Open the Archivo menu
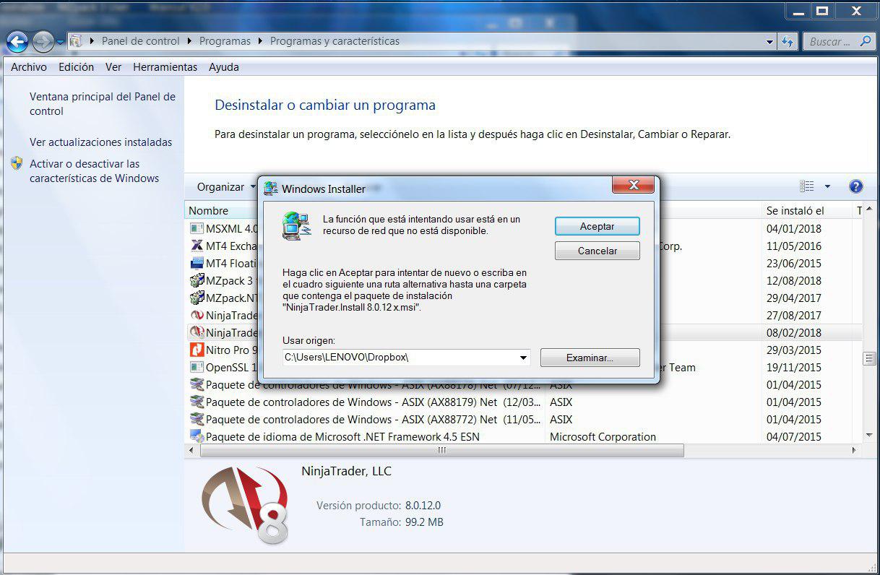 point(29,67)
